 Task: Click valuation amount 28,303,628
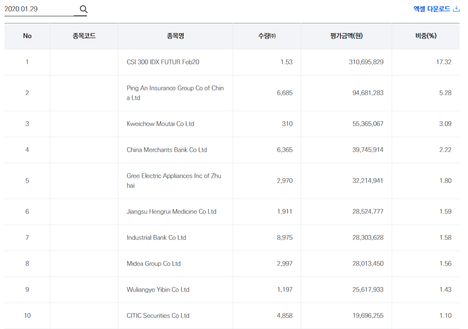pos(368,238)
